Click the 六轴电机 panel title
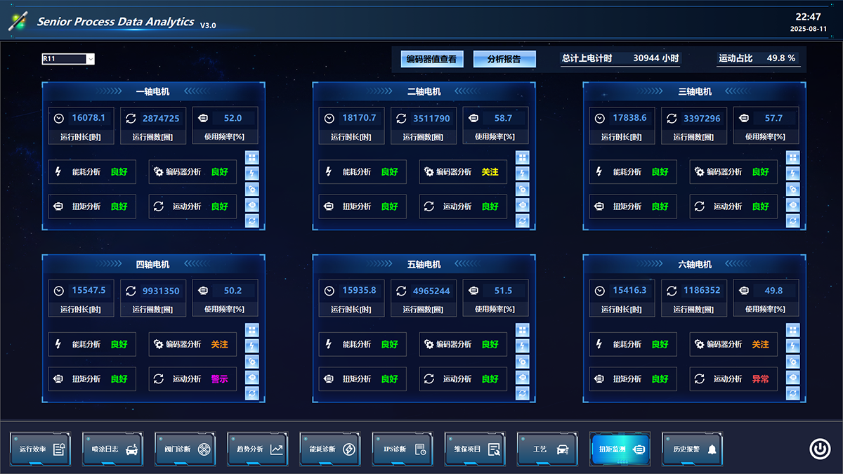The width and height of the screenshot is (843, 474). 695,265
